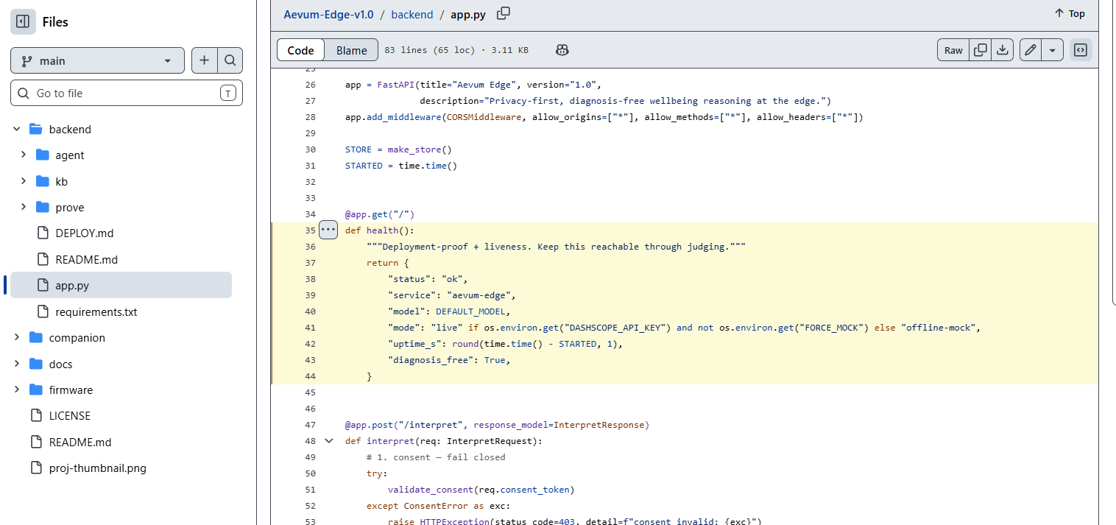Expand the firmware folder chevron
Viewport: 1116px width, 525px height.
16,390
